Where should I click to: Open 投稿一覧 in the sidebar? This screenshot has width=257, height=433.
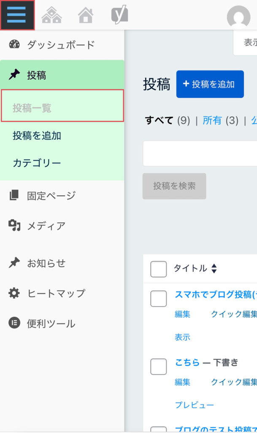coord(32,108)
